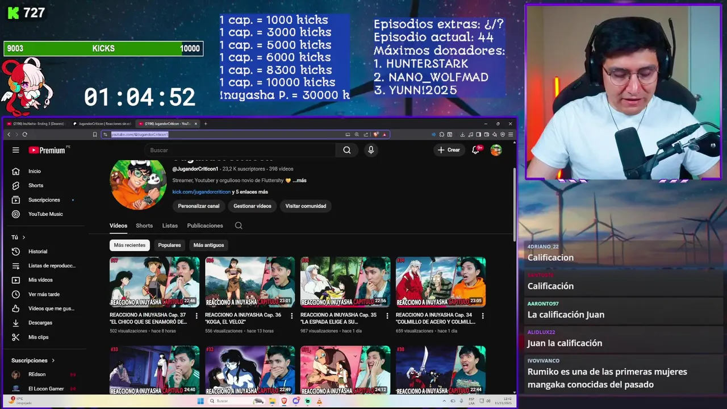Open the YouTube hamburger guide menu
Screen dimensions: 727x409
16,150
